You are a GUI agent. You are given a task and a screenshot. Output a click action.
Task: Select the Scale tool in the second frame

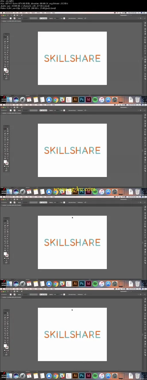coord(8,142)
